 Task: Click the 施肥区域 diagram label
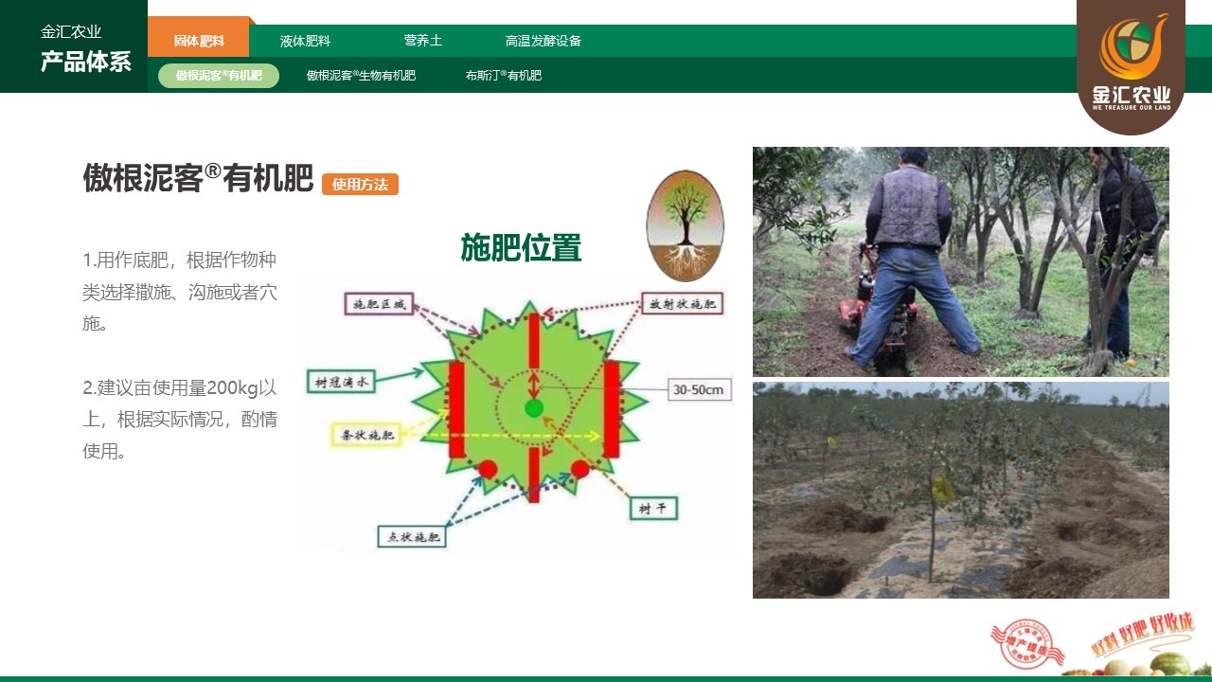379,304
